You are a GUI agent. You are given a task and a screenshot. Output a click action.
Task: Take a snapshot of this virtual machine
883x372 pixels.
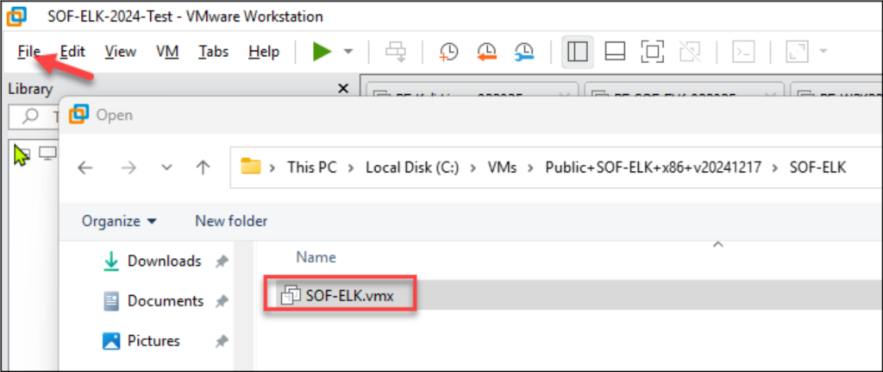pyautogui.click(x=448, y=52)
